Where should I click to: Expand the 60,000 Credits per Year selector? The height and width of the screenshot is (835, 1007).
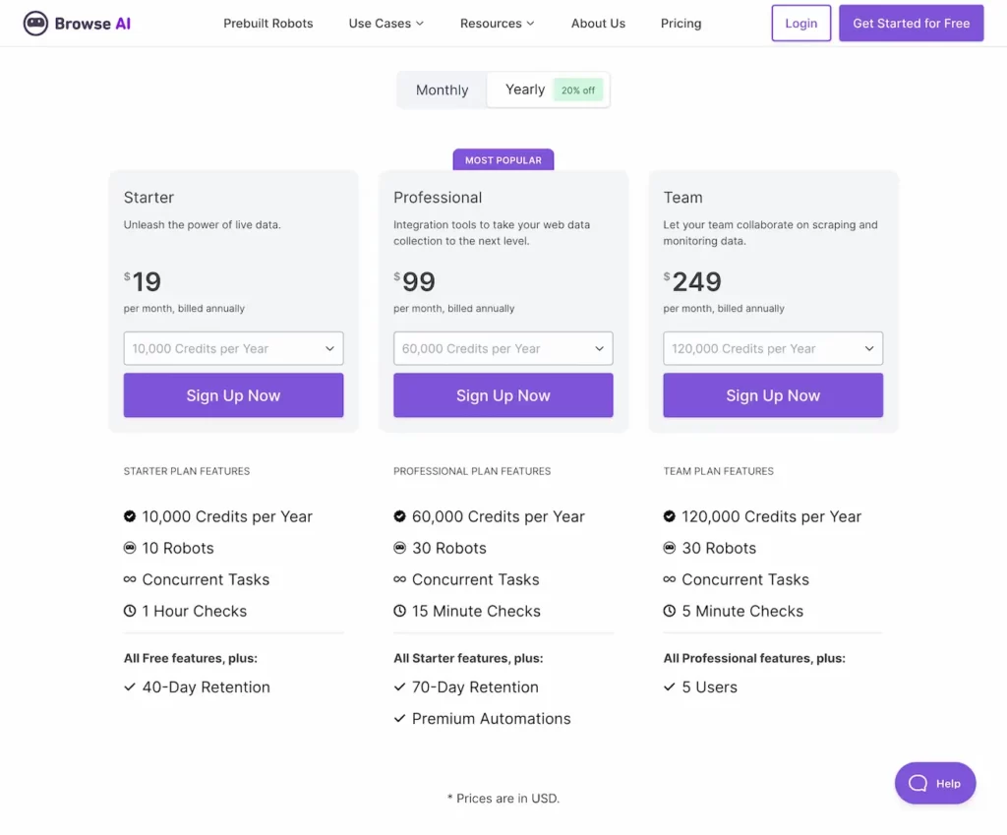pos(503,348)
